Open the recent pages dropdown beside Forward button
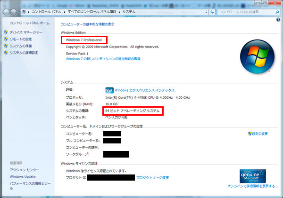This screenshot has width=283, height=198. (18, 12)
